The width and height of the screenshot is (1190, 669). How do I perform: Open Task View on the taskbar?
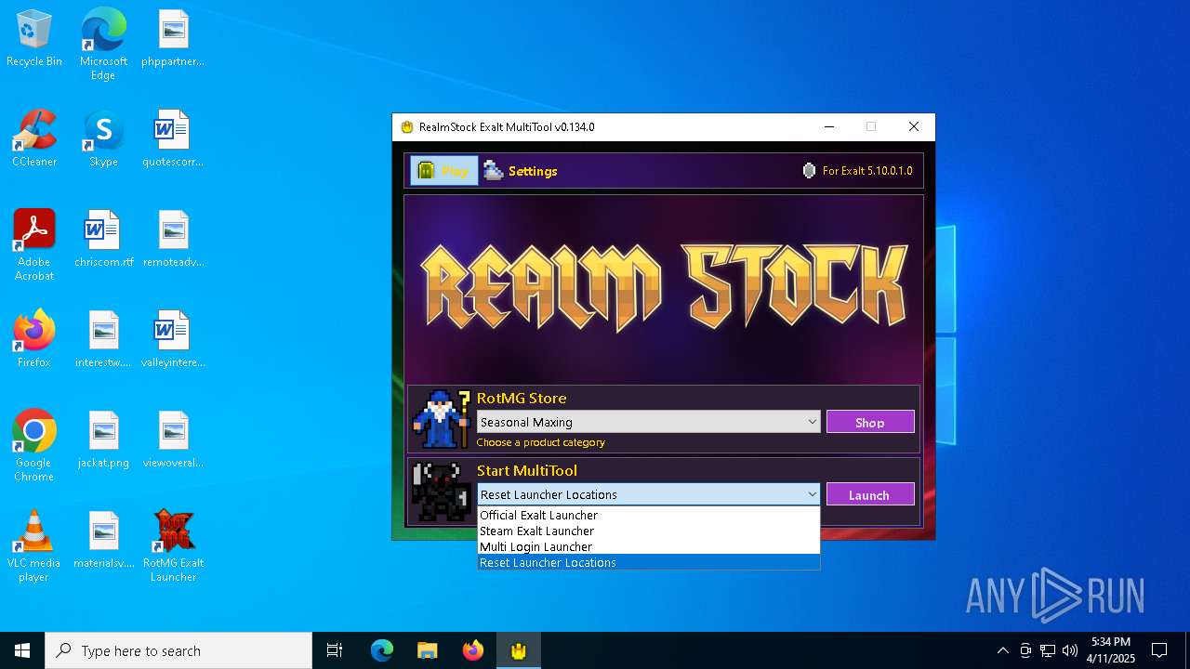[335, 650]
